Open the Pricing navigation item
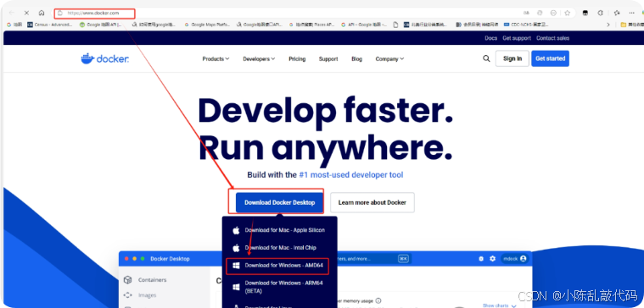This screenshot has width=644, height=308. click(297, 59)
